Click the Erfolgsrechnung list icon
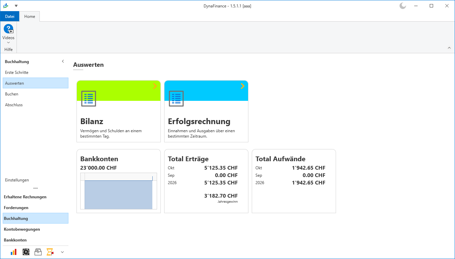 [176, 98]
